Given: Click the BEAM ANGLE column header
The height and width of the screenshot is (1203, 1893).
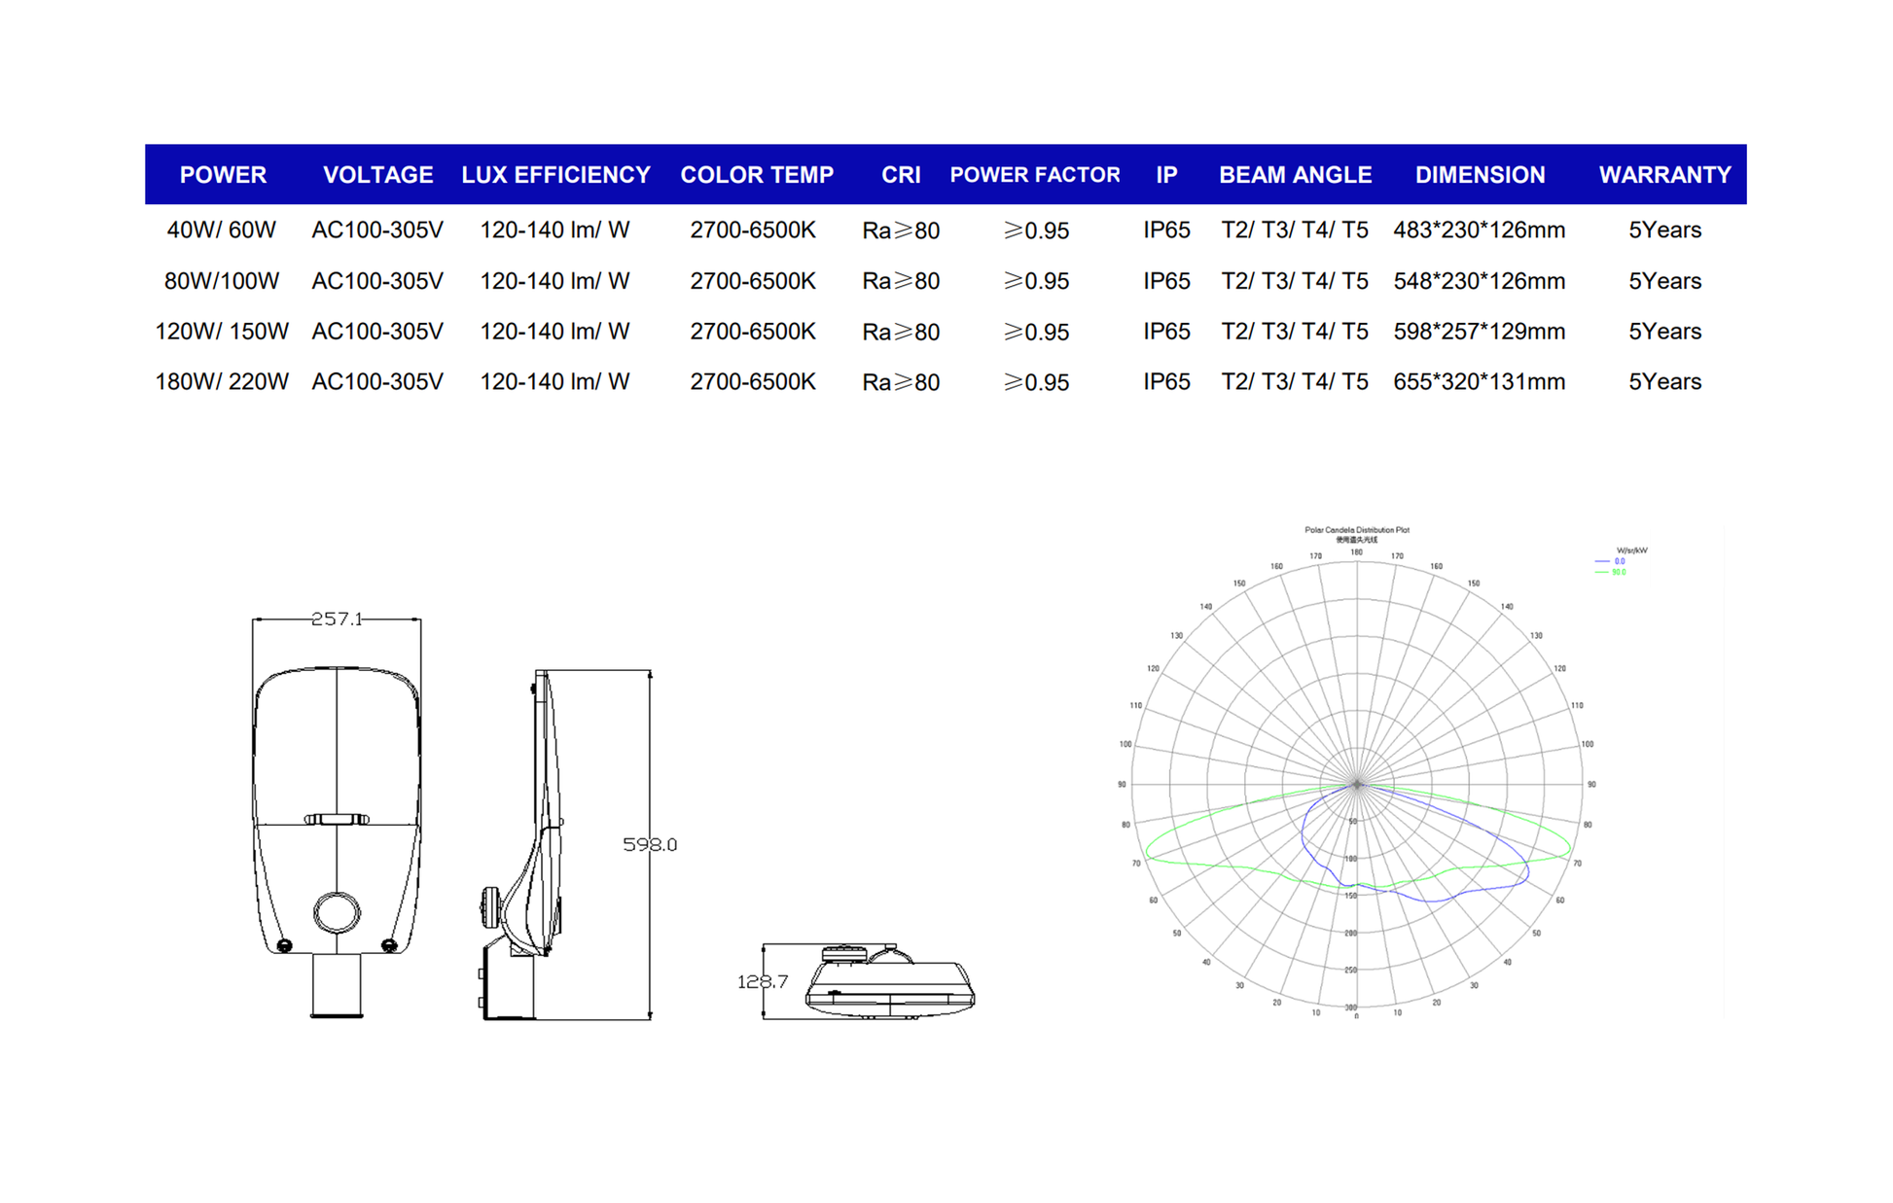Looking at the screenshot, I should point(1295,175).
